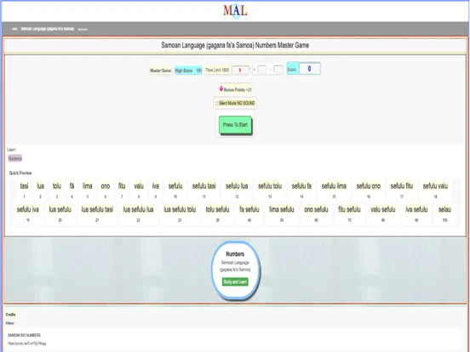Click the pink Bonus Points gem icon
470x352 pixels.
tap(221, 88)
